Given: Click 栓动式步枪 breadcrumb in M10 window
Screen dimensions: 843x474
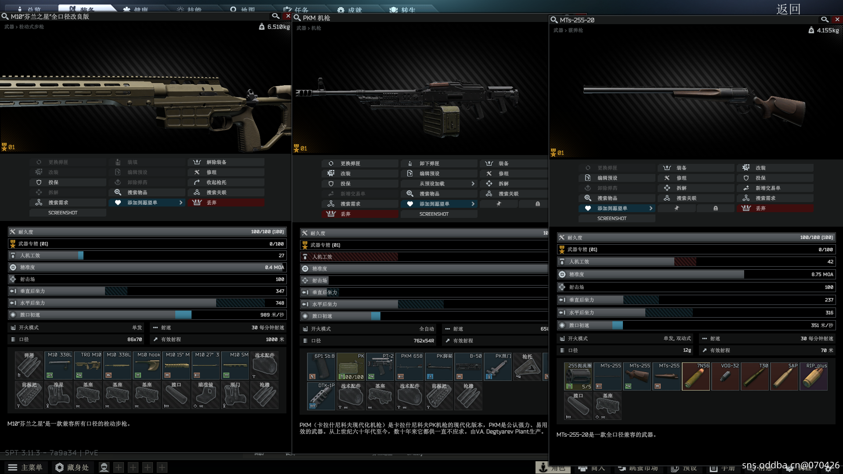Looking at the screenshot, I should tap(31, 27).
